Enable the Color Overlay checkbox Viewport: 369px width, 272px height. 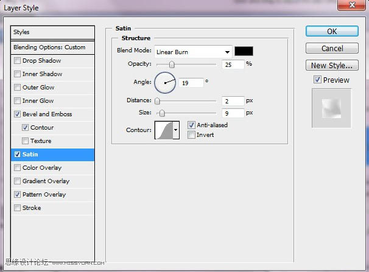coord(17,168)
